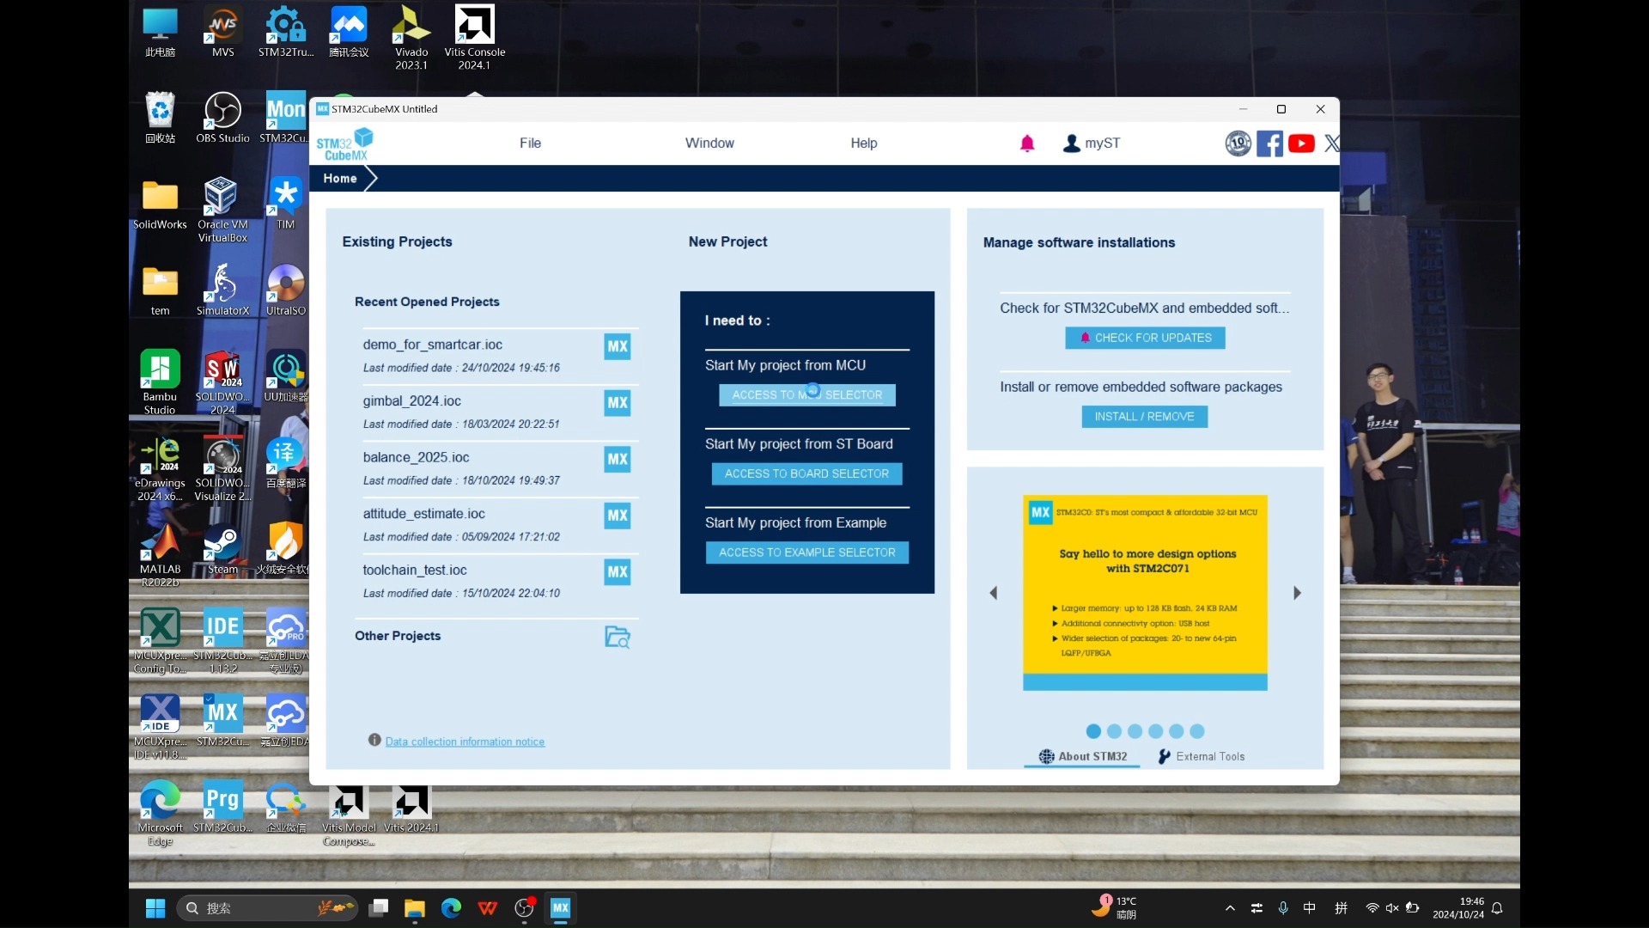The height and width of the screenshot is (928, 1649).
Task: Click the Home breadcrumb
Action: click(340, 179)
